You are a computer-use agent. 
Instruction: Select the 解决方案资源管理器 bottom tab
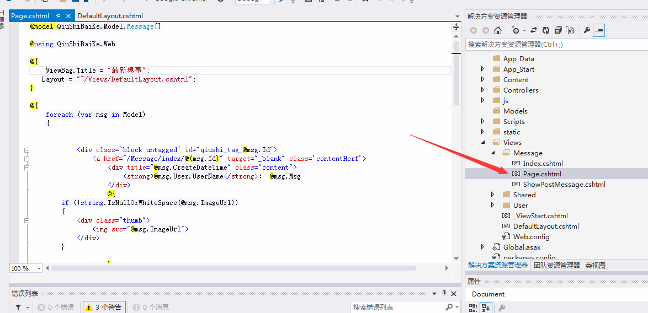point(497,265)
